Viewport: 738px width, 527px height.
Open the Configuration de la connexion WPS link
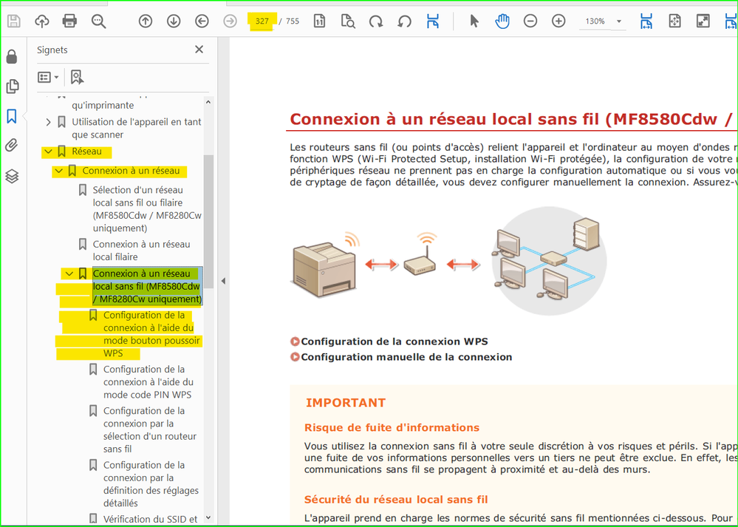coord(394,341)
